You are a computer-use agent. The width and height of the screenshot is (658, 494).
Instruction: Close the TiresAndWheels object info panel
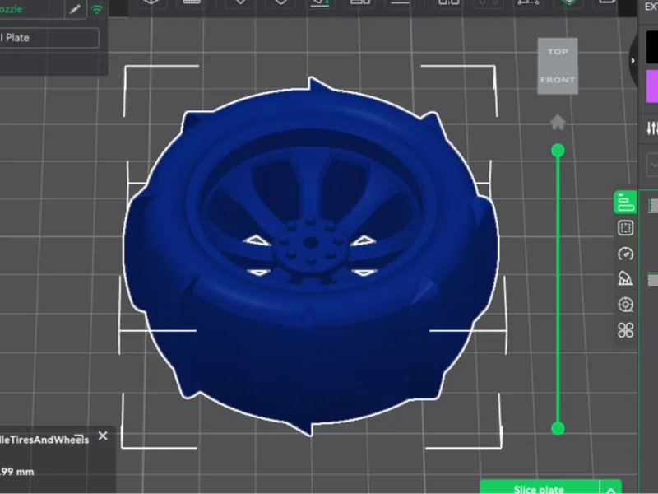pos(103,436)
